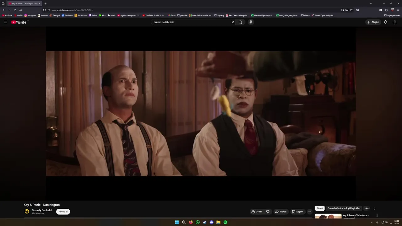
Task: Bookmark this page with star icon
Action: point(351,10)
